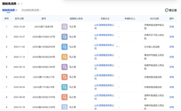Image resolution: width=181 pixels, height=111 pixels.
Task: Click the 执行法院 column header
Action: point(154,19)
